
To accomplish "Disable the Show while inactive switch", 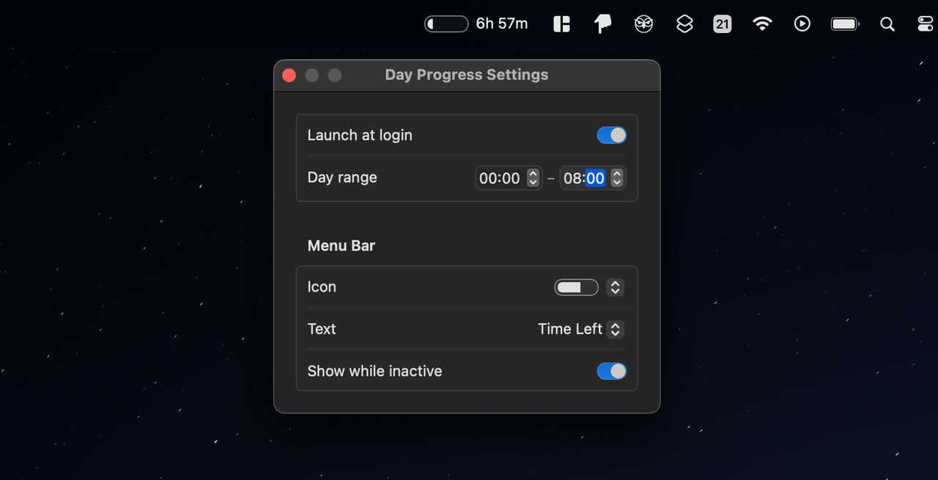I will click(612, 372).
